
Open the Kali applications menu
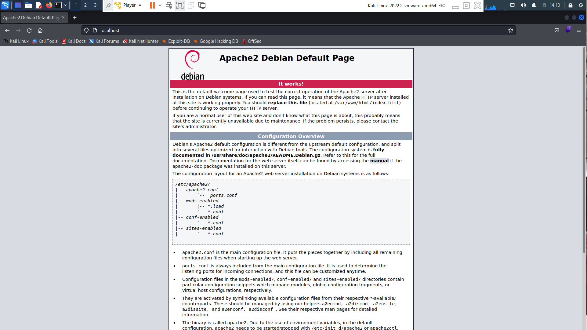[5, 5]
